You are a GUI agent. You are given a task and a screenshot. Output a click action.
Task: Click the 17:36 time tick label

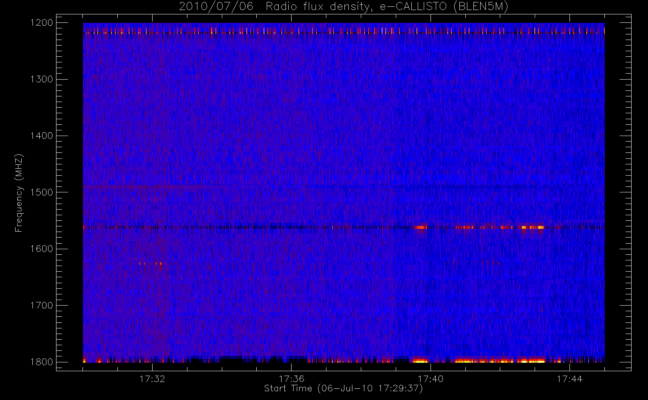coord(292,379)
